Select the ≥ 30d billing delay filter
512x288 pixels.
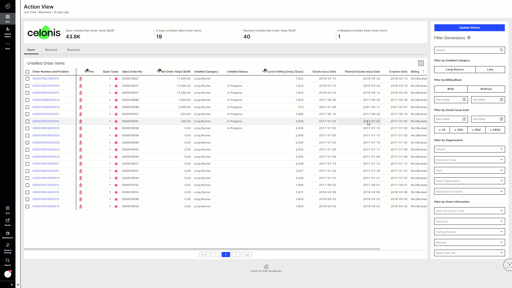click(459, 130)
